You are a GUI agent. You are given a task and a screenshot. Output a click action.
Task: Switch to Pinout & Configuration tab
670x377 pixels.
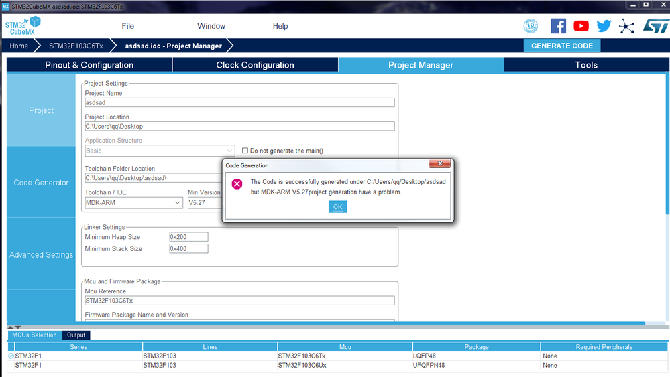(89, 65)
